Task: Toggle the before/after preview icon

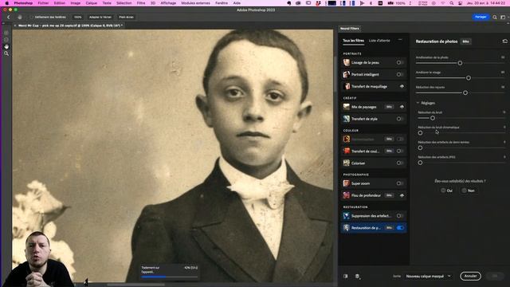Action: point(345,277)
